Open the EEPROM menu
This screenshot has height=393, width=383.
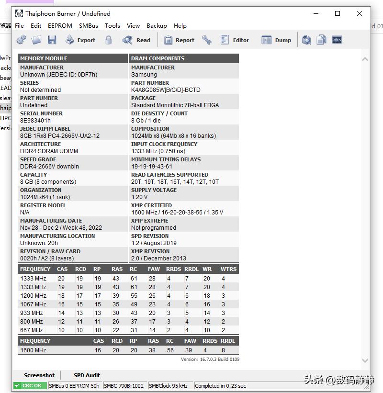click(60, 26)
